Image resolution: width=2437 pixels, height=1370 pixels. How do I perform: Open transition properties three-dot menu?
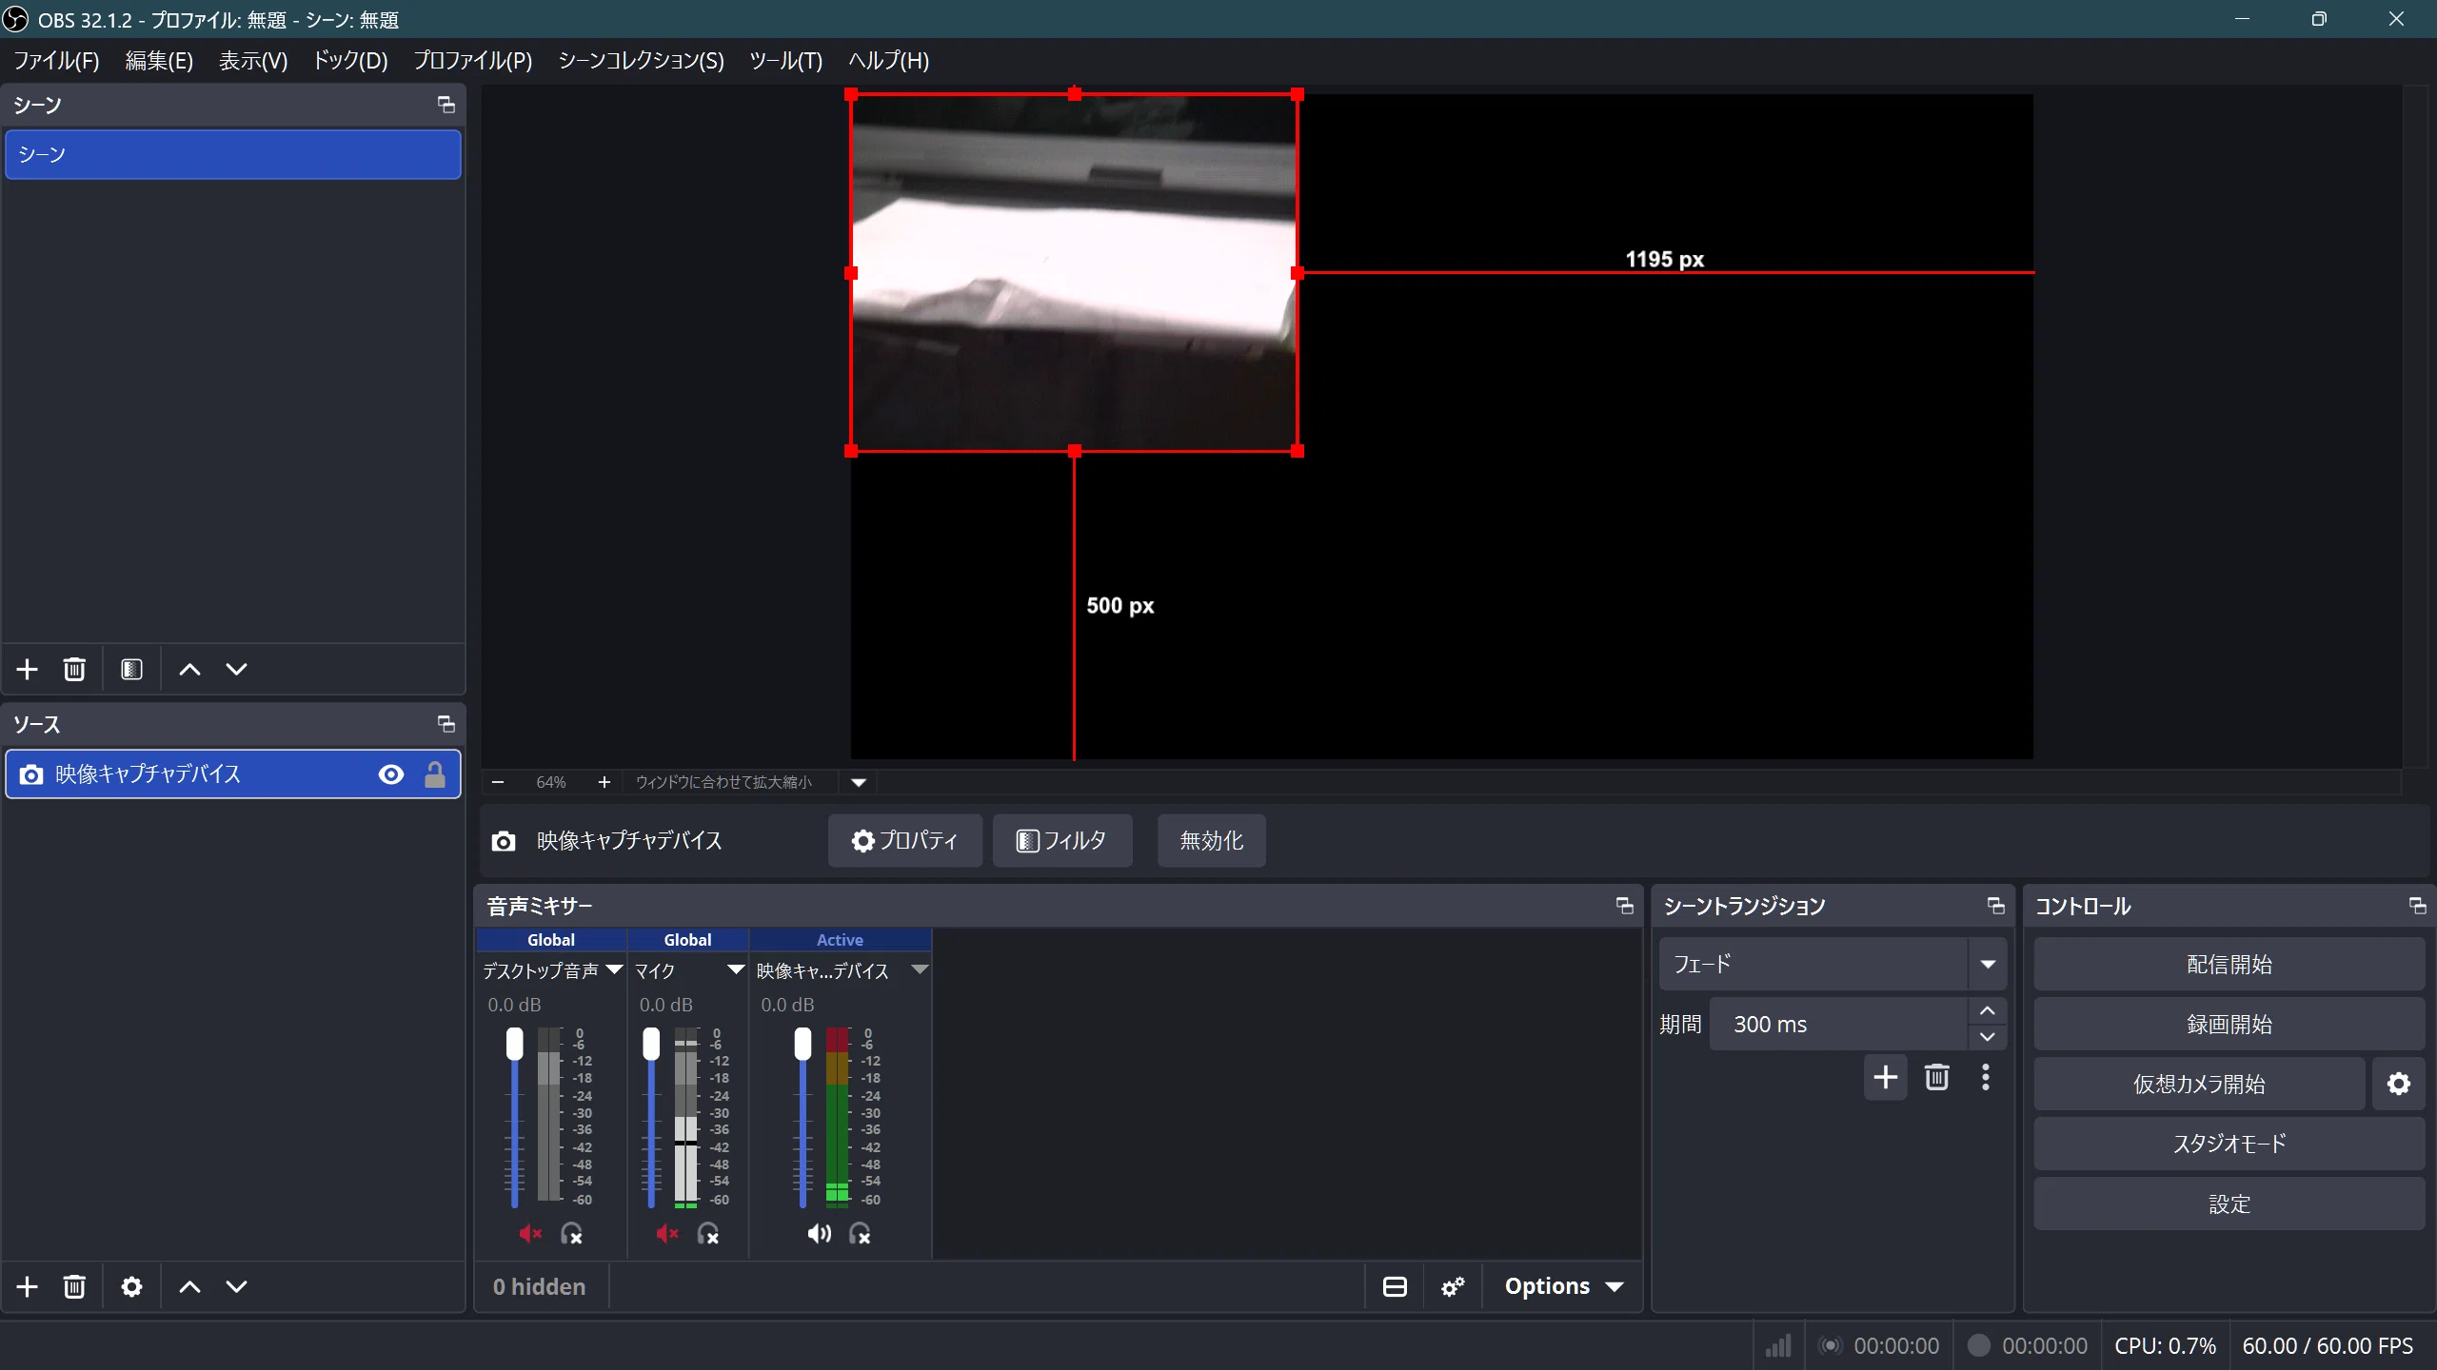pos(1985,1077)
